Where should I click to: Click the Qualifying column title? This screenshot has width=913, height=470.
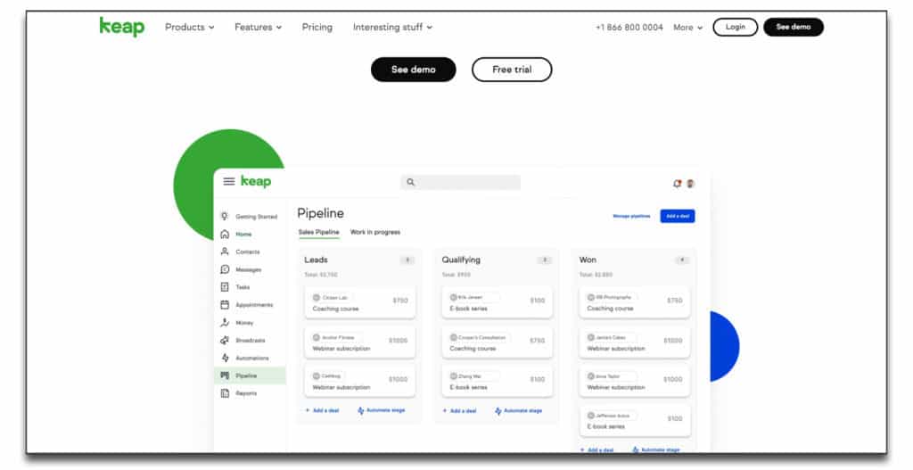461,260
